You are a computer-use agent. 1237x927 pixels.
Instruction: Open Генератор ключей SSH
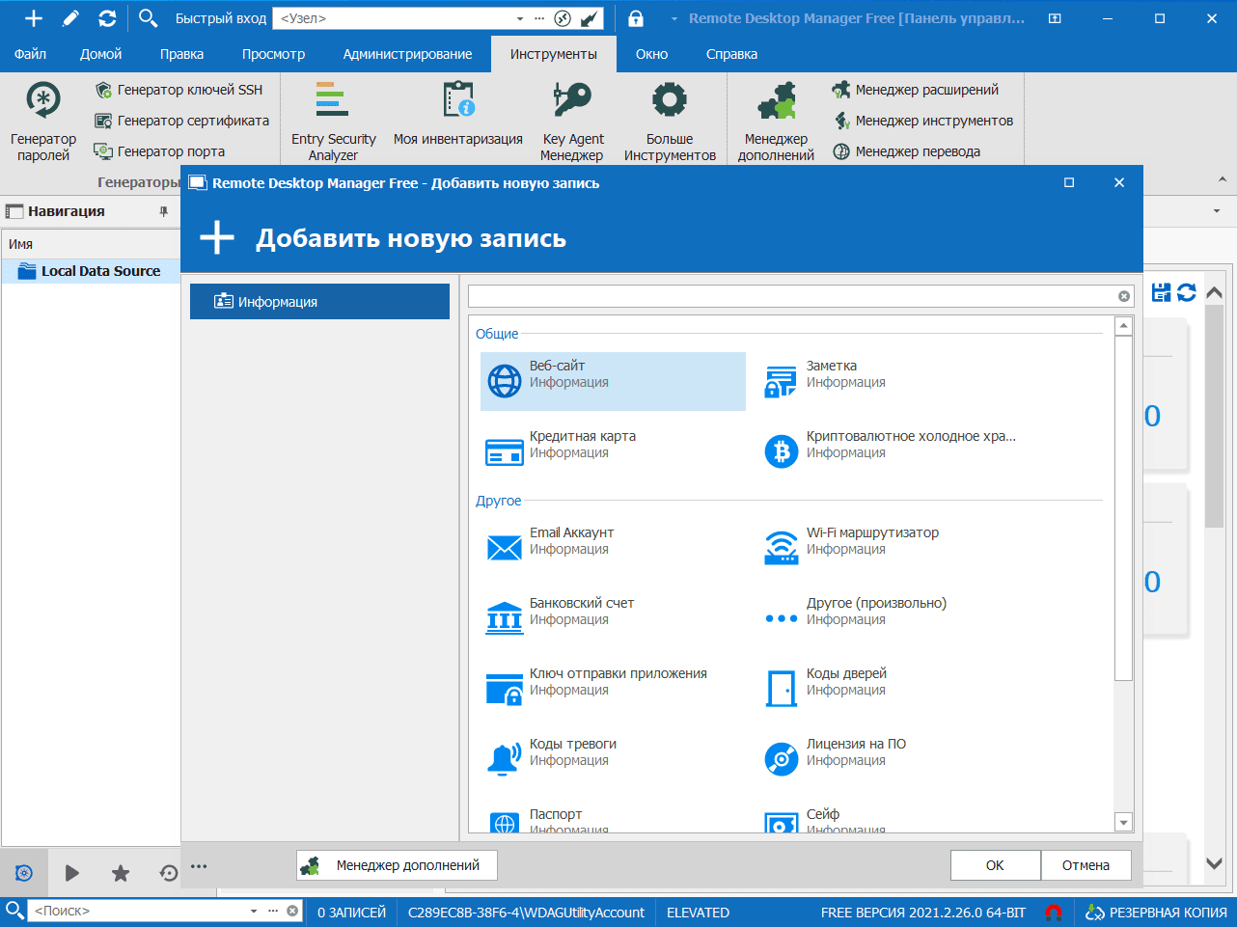[179, 90]
